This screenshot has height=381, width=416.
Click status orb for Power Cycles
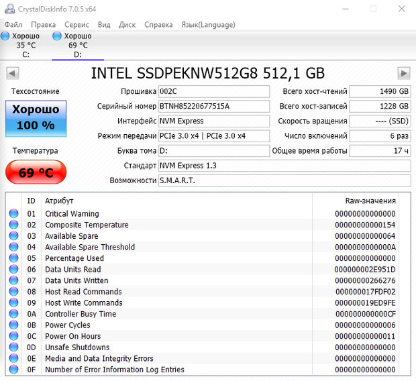point(14,325)
